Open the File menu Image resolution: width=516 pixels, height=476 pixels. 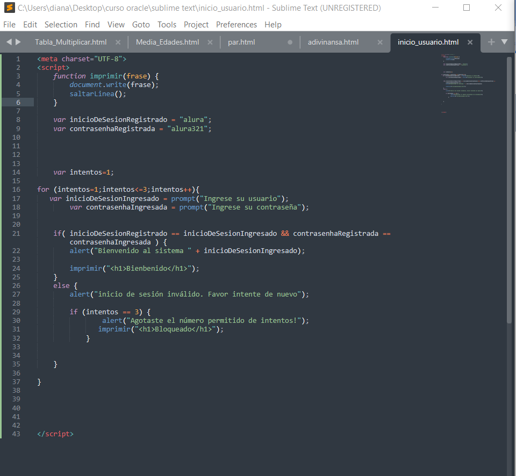pos(9,25)
